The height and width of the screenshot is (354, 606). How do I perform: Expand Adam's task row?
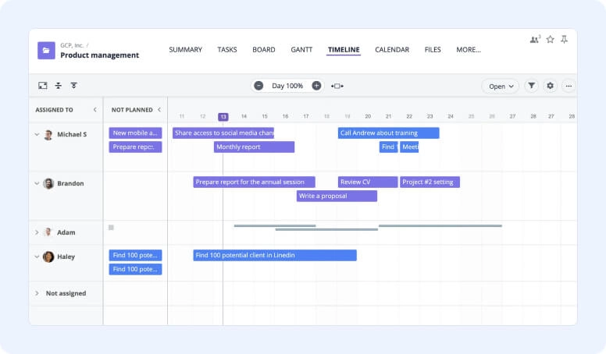37,232
